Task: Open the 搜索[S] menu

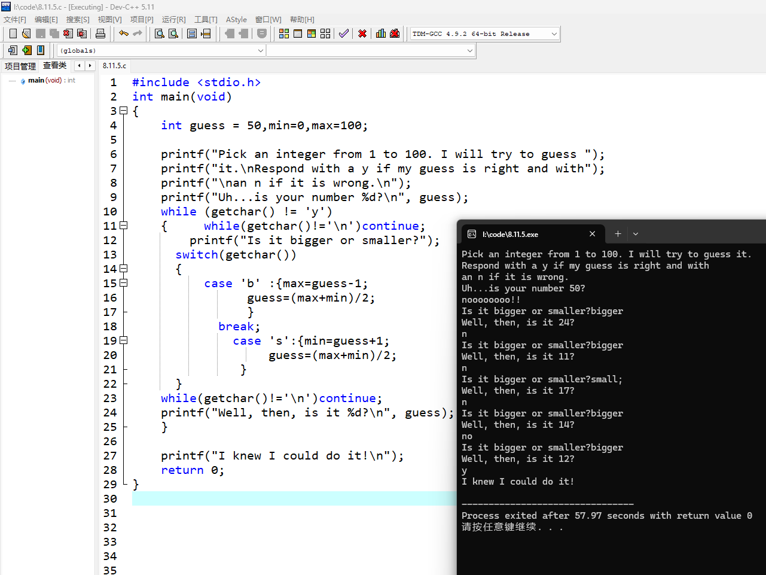Action: 78,20
